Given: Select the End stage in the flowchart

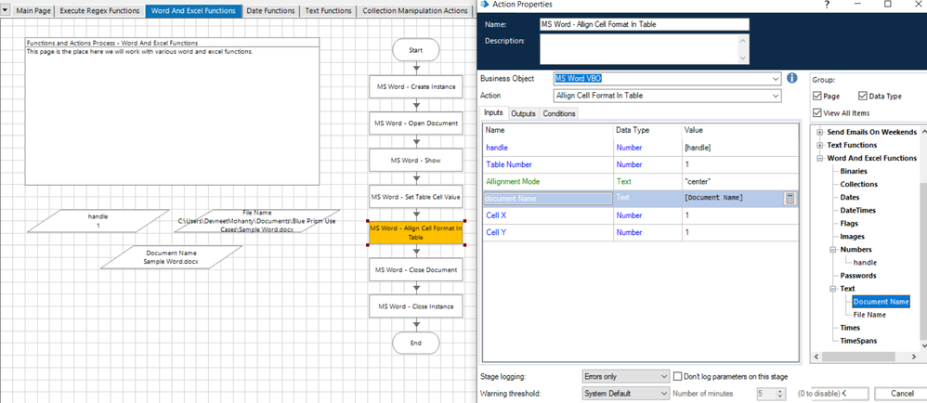Looking at the screenshot, I should (x=415, y=343).
